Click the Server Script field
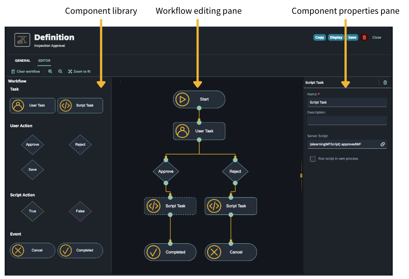The height and width of the screenshot is (279, 409). point(347,144)
